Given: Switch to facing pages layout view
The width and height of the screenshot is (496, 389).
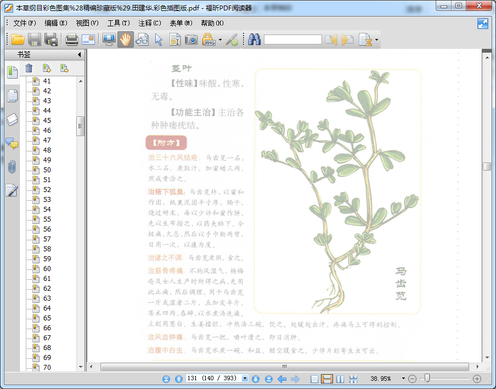Looking at the screenshot, I should coord(340,379).
